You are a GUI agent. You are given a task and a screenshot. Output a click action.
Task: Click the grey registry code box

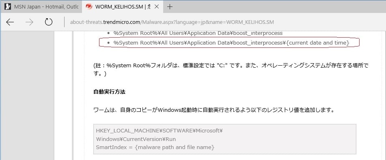click(x=225, y=139)
